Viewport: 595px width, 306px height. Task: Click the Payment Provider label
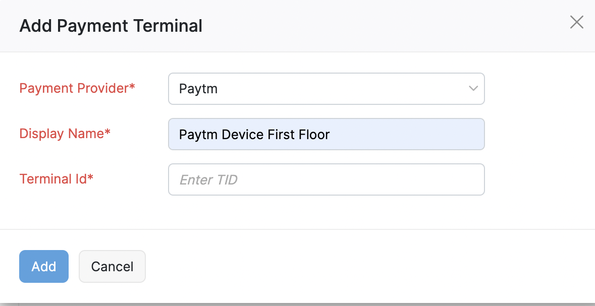pos(74,88)
